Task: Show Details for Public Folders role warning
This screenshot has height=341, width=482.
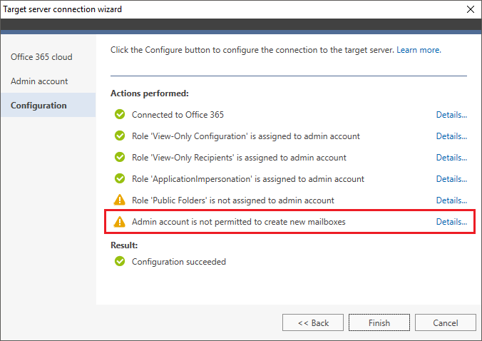Action: pos(451,200)
